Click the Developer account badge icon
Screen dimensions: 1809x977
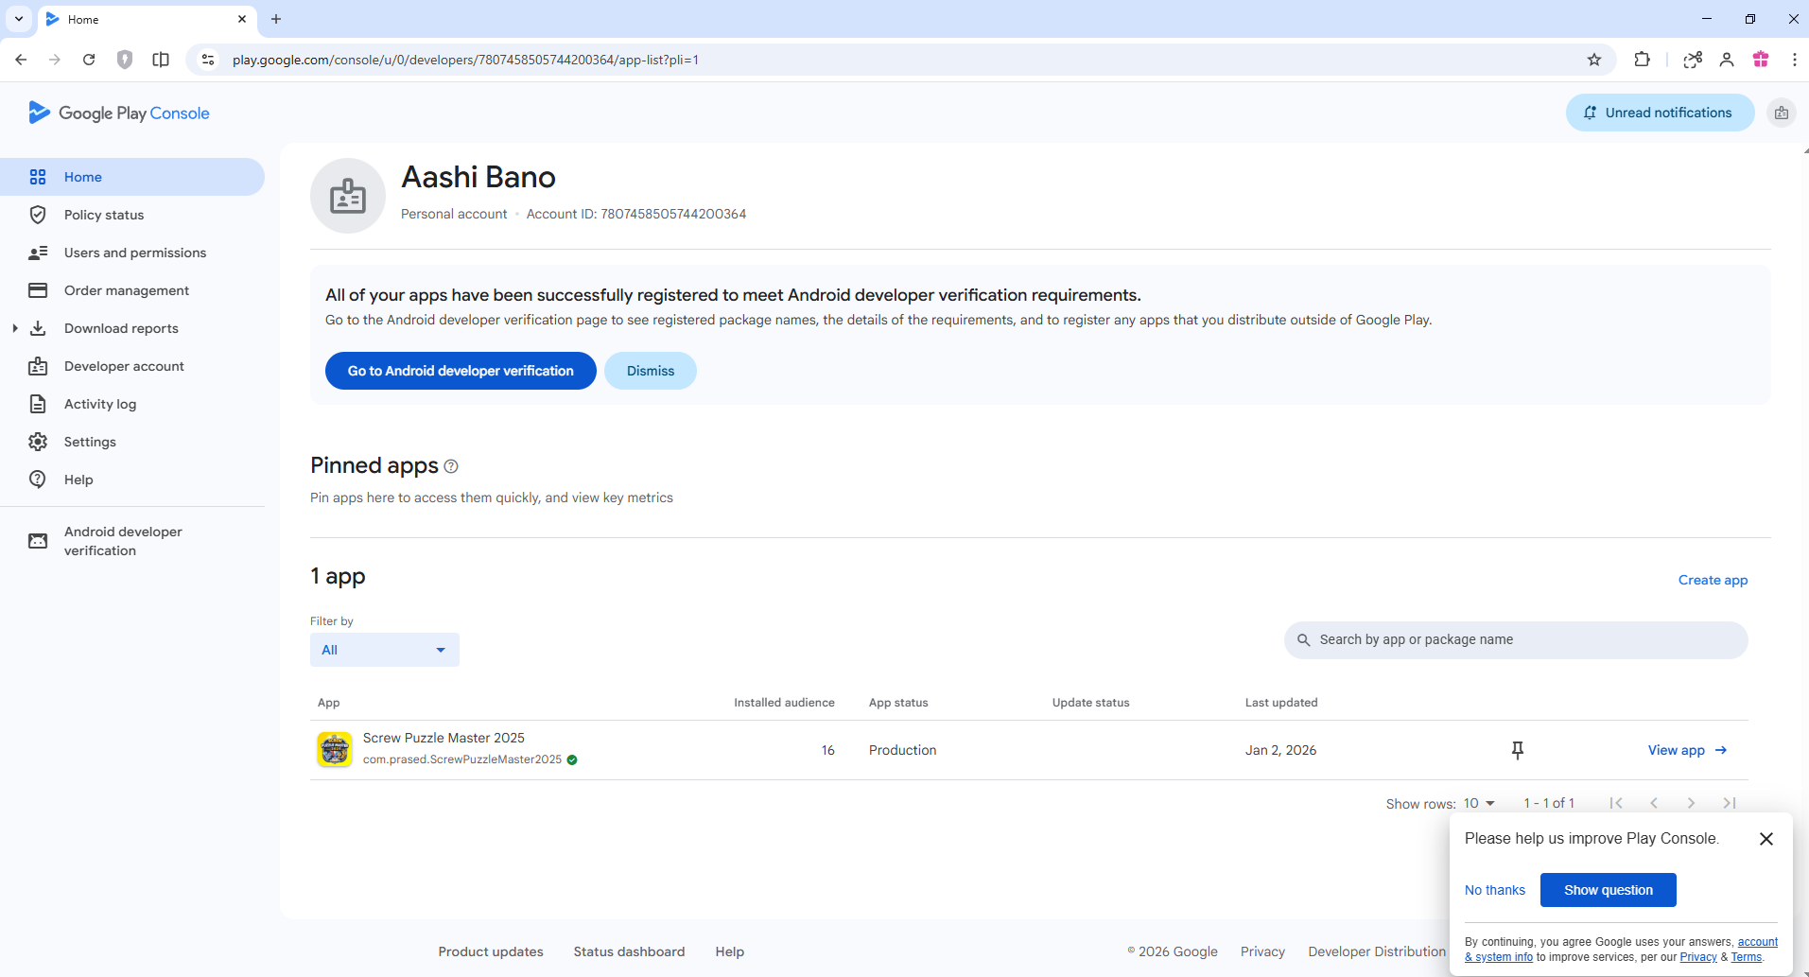[x=38, y=366]
